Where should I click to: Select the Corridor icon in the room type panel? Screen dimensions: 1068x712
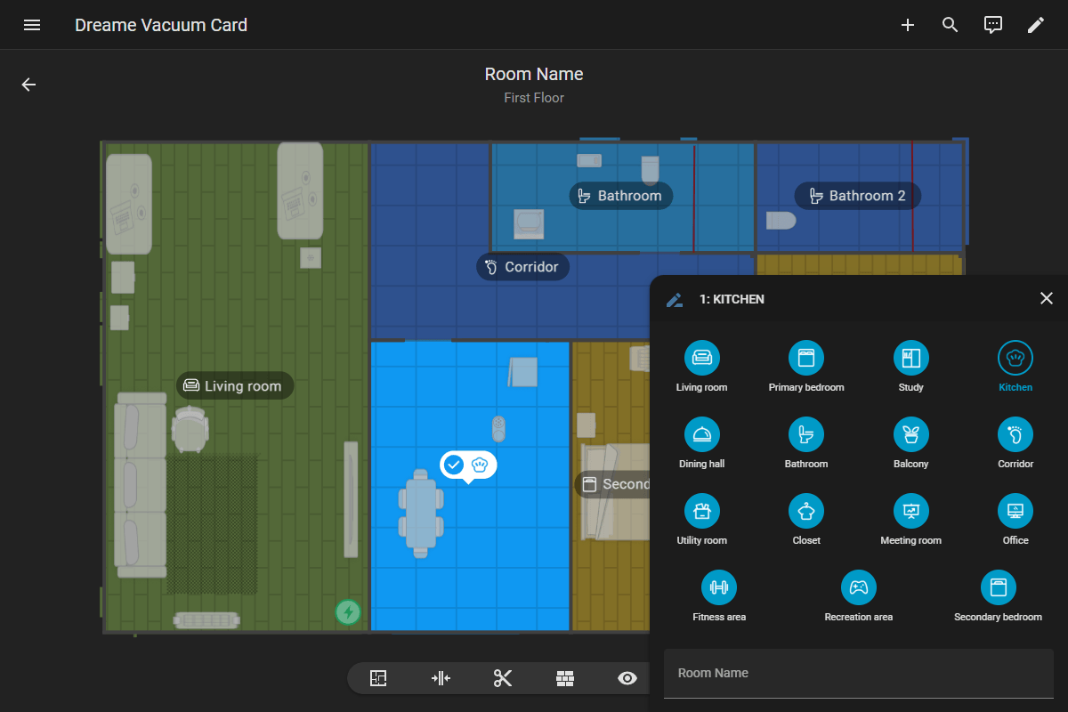pos(1015,434)
